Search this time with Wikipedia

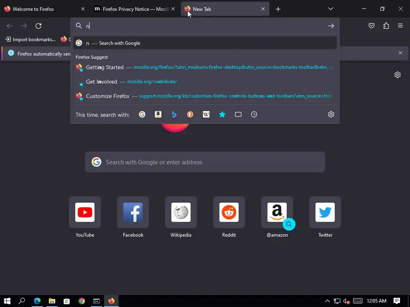(x=206, y=114)
